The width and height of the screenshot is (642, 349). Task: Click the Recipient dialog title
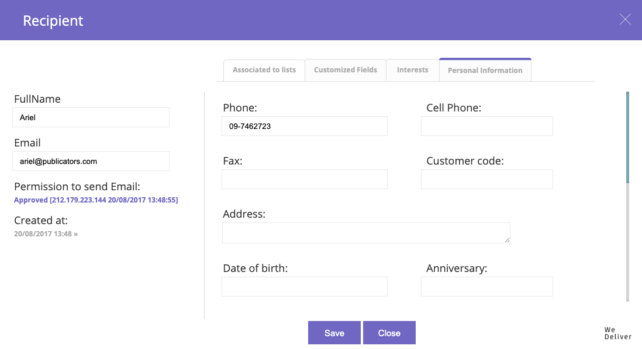coord(53,20)
